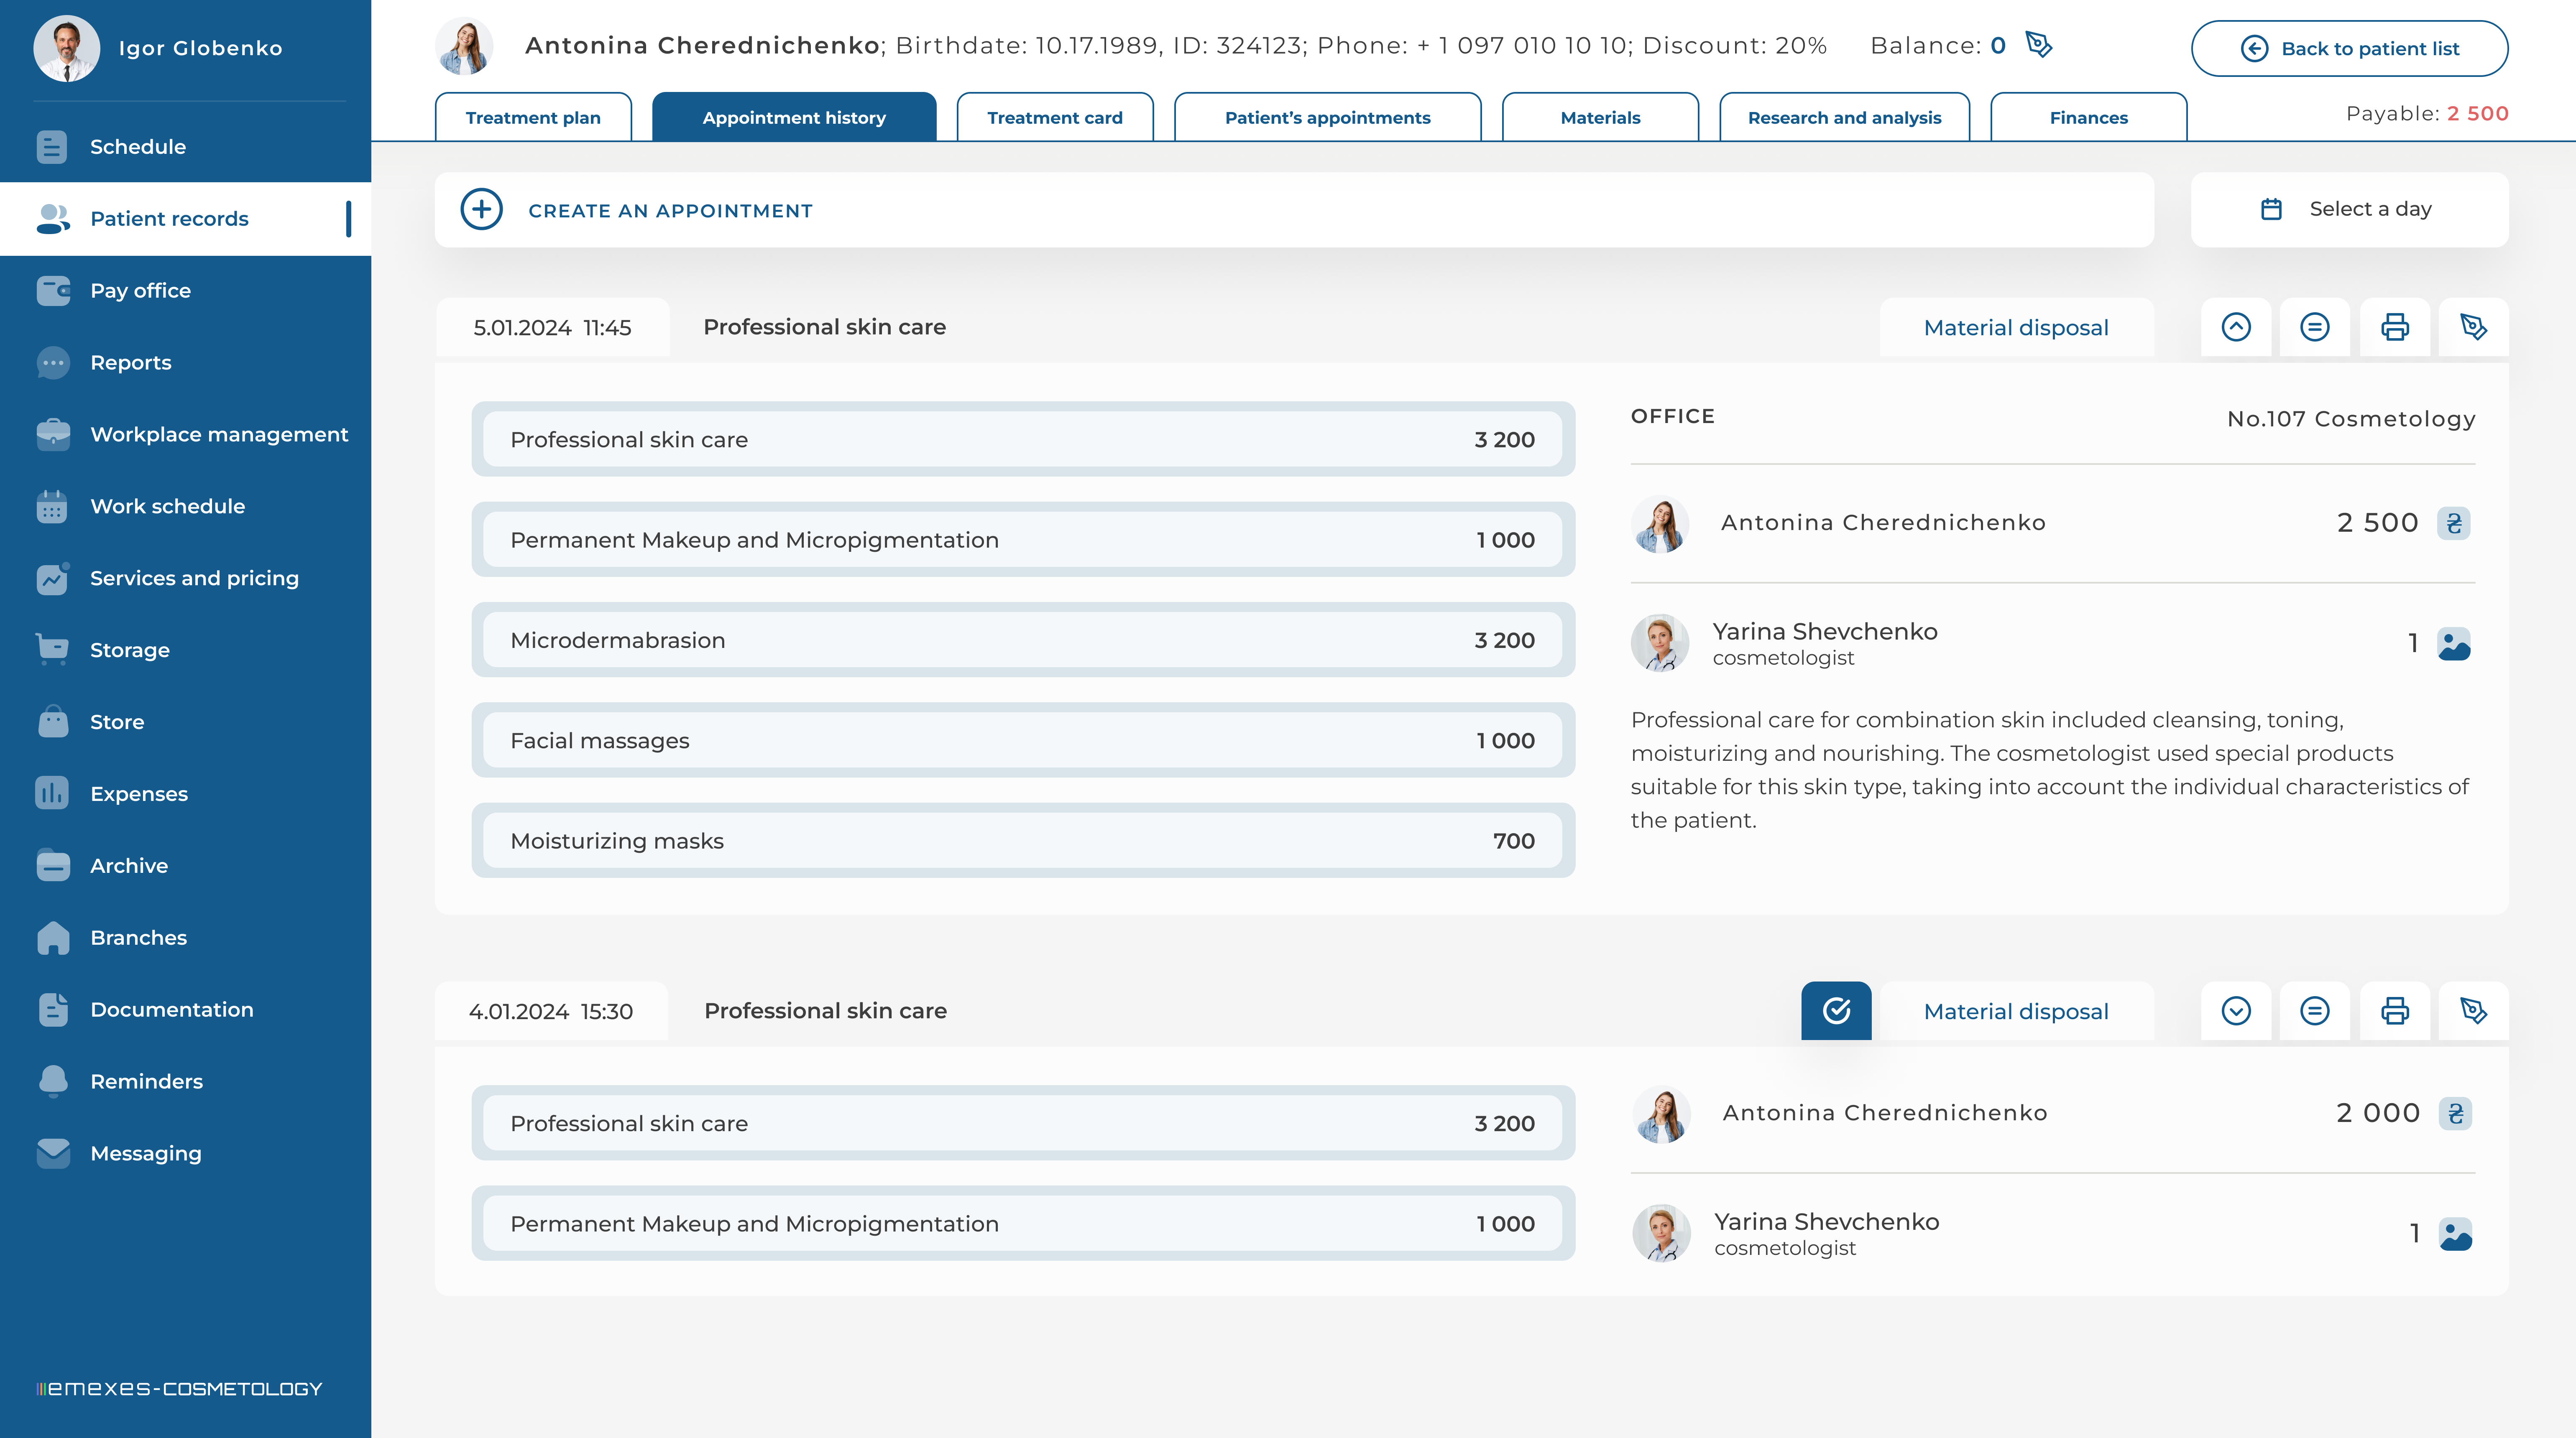Print the 4.01.2024 appointment record
Image resolution: width=2576 pixels, height=1438 pixels.
click(x=2394, y=1010)
